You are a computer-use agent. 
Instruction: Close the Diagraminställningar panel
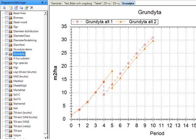coord(46,2)
